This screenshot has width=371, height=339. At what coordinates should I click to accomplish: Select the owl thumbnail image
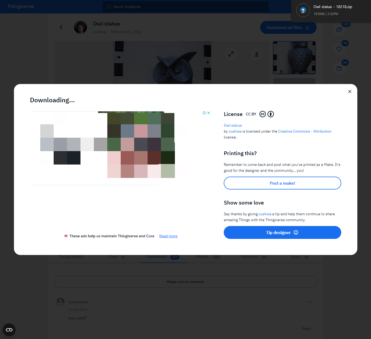pyautogui.click(x=294, y=58)
